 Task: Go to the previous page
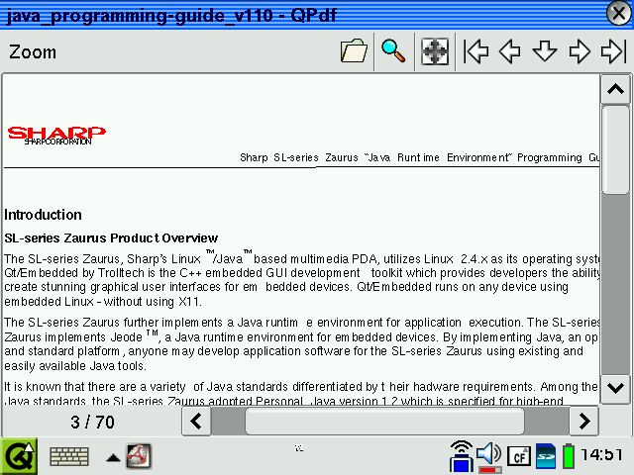(510, 51)
